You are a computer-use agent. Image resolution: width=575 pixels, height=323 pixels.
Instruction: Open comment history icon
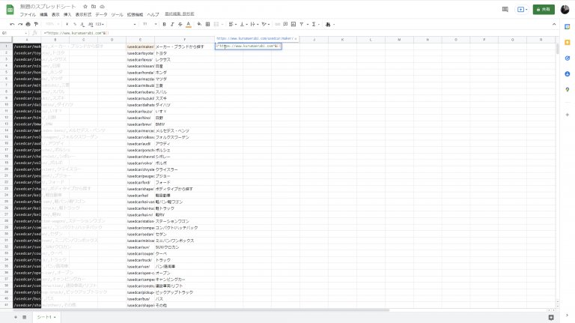pos(505,10)
